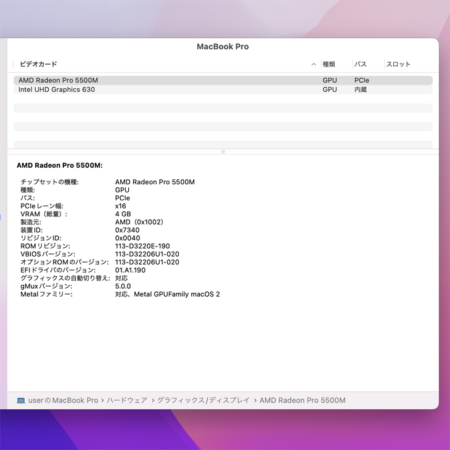Screen dimensions: 450x450
Task: Click the bold AMD Radeon Pro 5500M: heading
Action: pos(60,165)
